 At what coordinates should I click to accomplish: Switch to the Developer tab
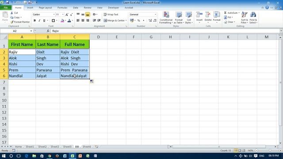[x=113, y=8]
